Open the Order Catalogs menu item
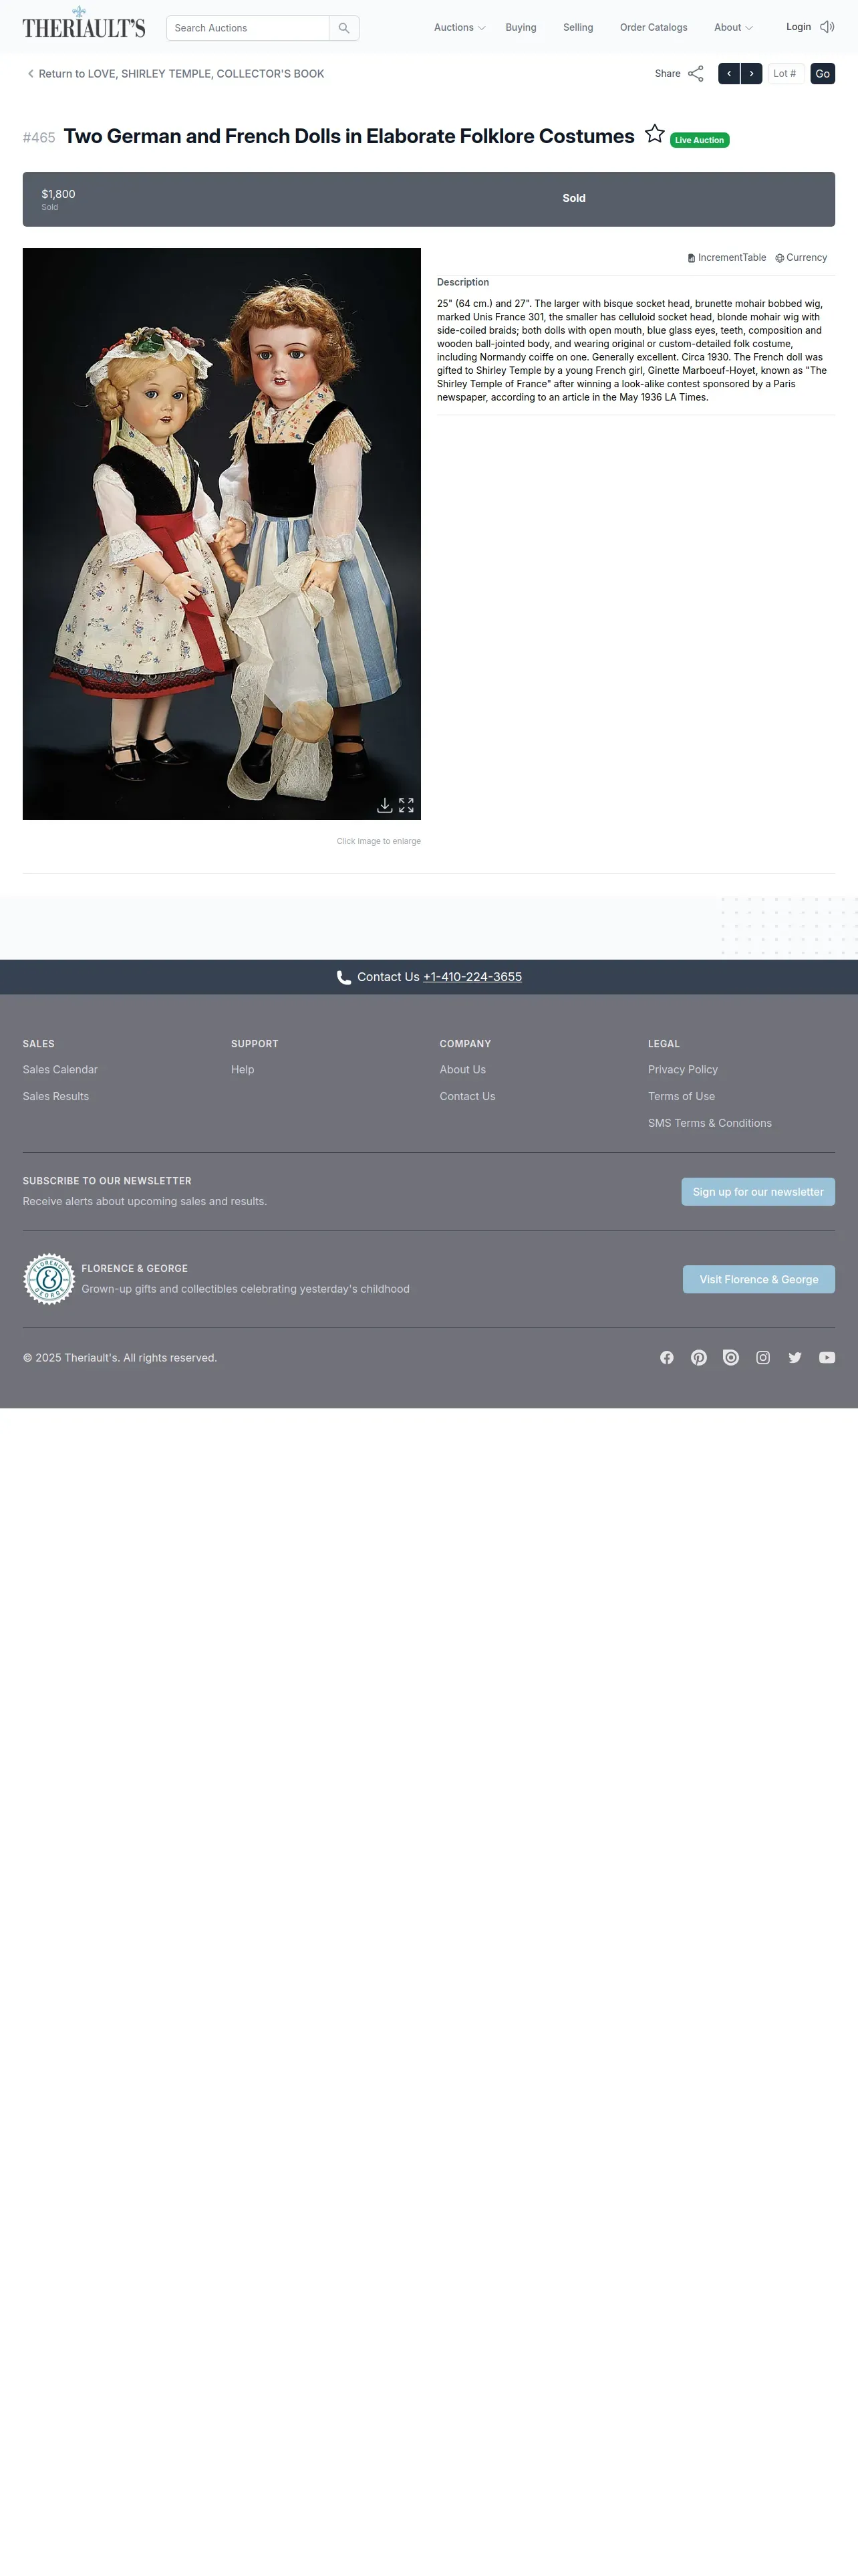 [654, 28]
